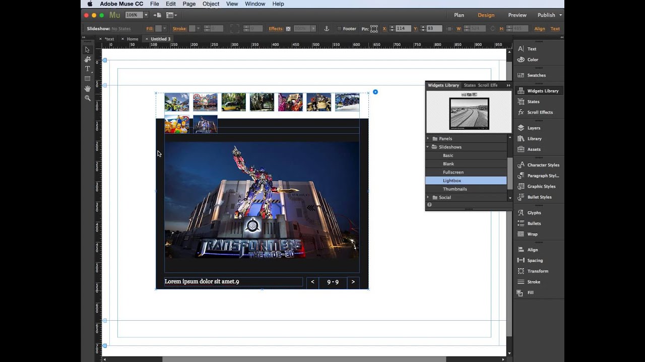Open the view options dropdown in title bar
The width and height of the screenshot is (645, 362).
(171, 15)
